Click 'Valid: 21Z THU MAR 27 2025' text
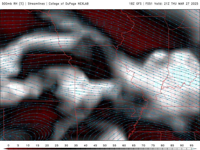This screenshot has width=200, height=150. pyautogui.click(x=176, y=4)
